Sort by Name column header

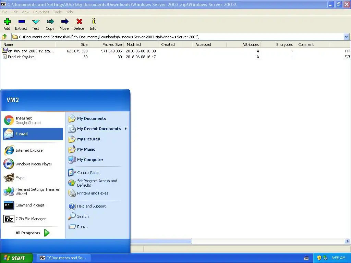click(28, 45)
